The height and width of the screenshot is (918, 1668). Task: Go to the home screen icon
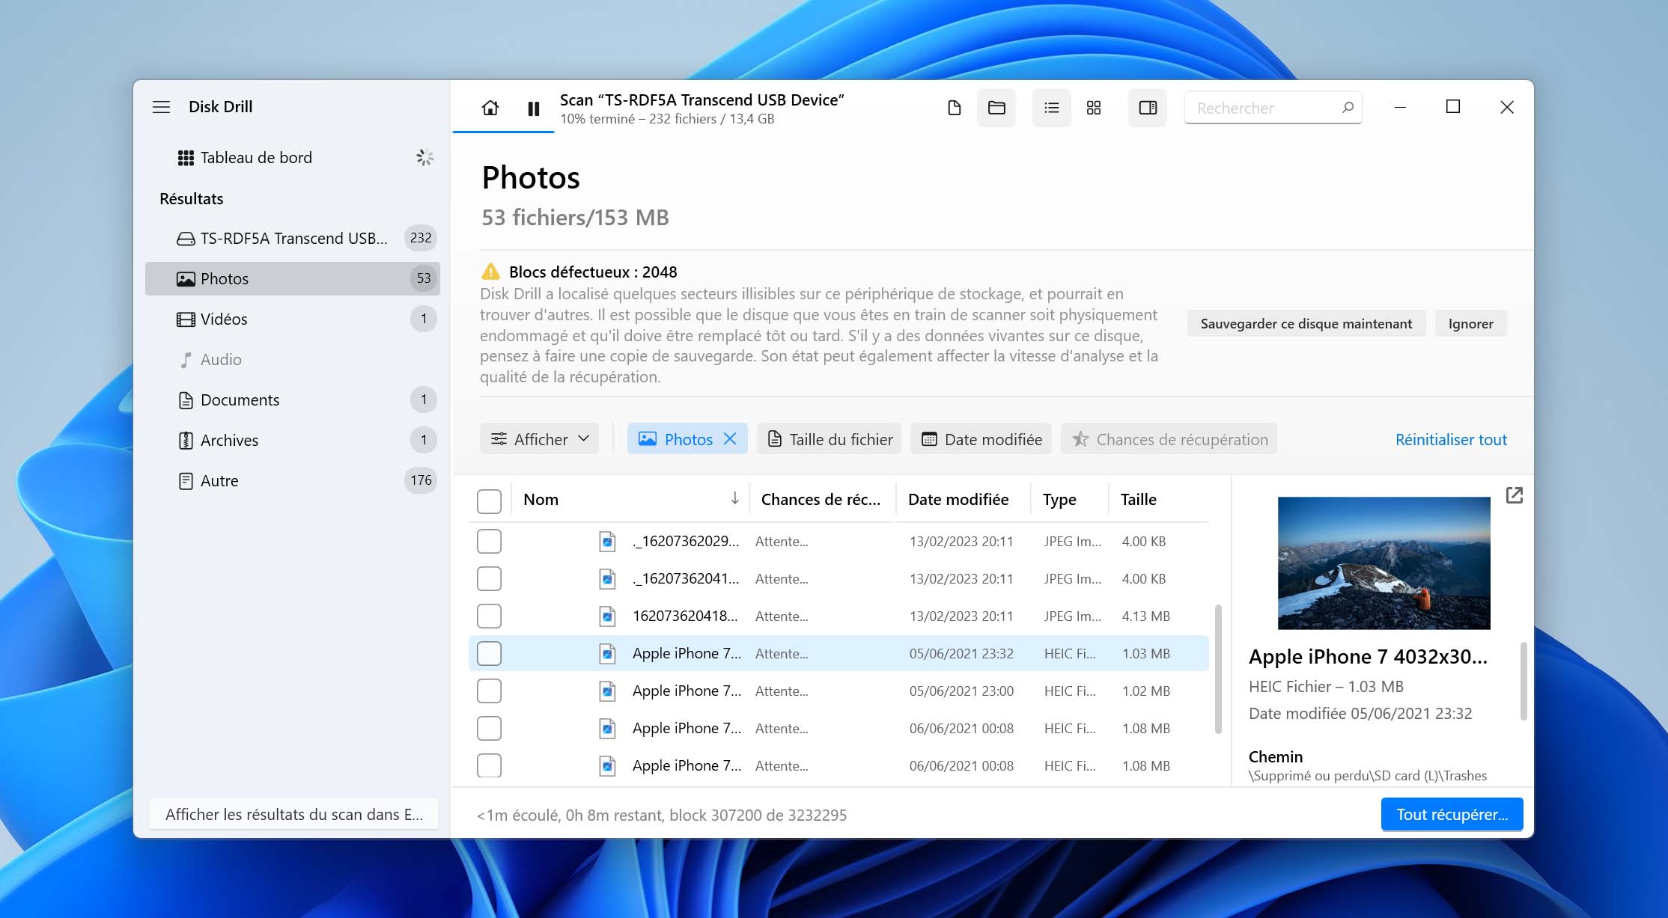tap(490, 108)
